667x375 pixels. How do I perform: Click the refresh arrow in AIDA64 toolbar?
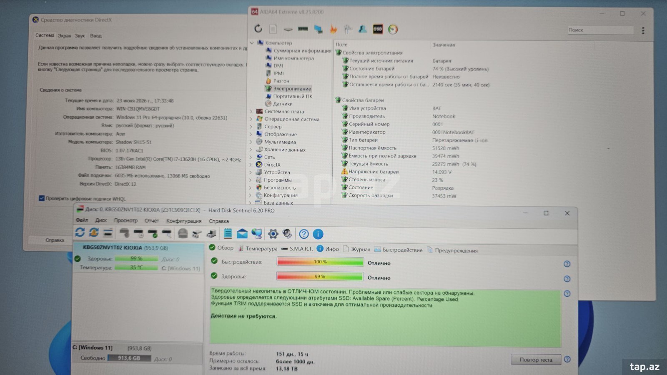pyautogui.click(x=258, y=29)
